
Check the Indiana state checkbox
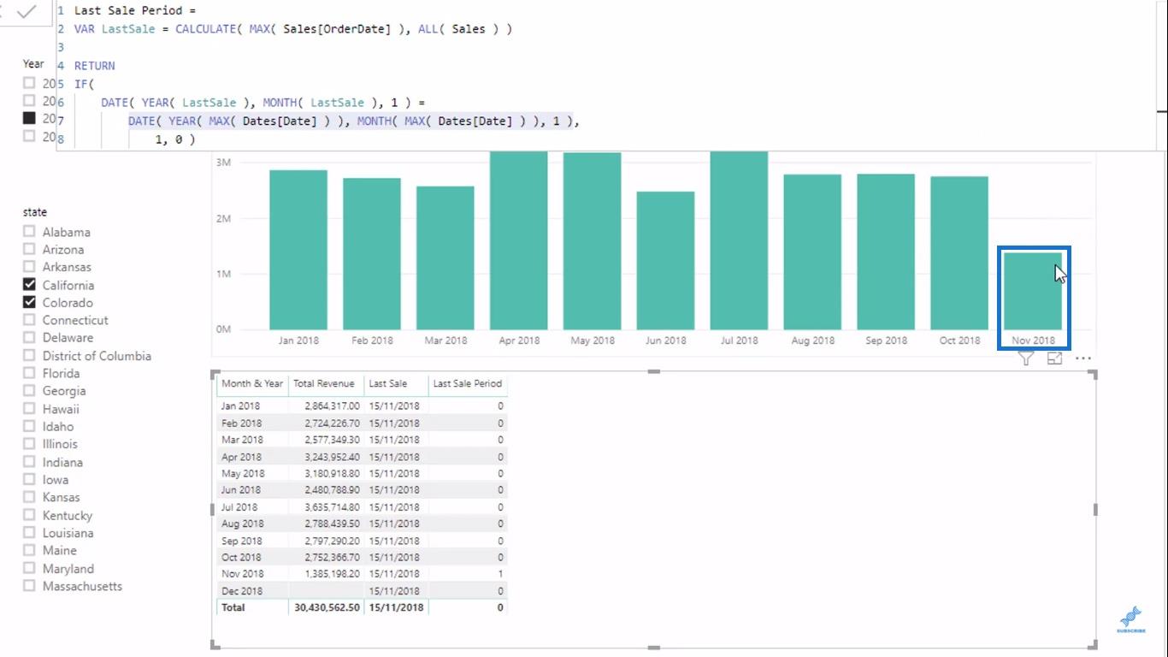tap(30, 461)
